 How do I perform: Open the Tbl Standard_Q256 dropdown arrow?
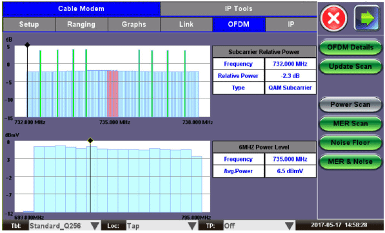tap(95, 226)
